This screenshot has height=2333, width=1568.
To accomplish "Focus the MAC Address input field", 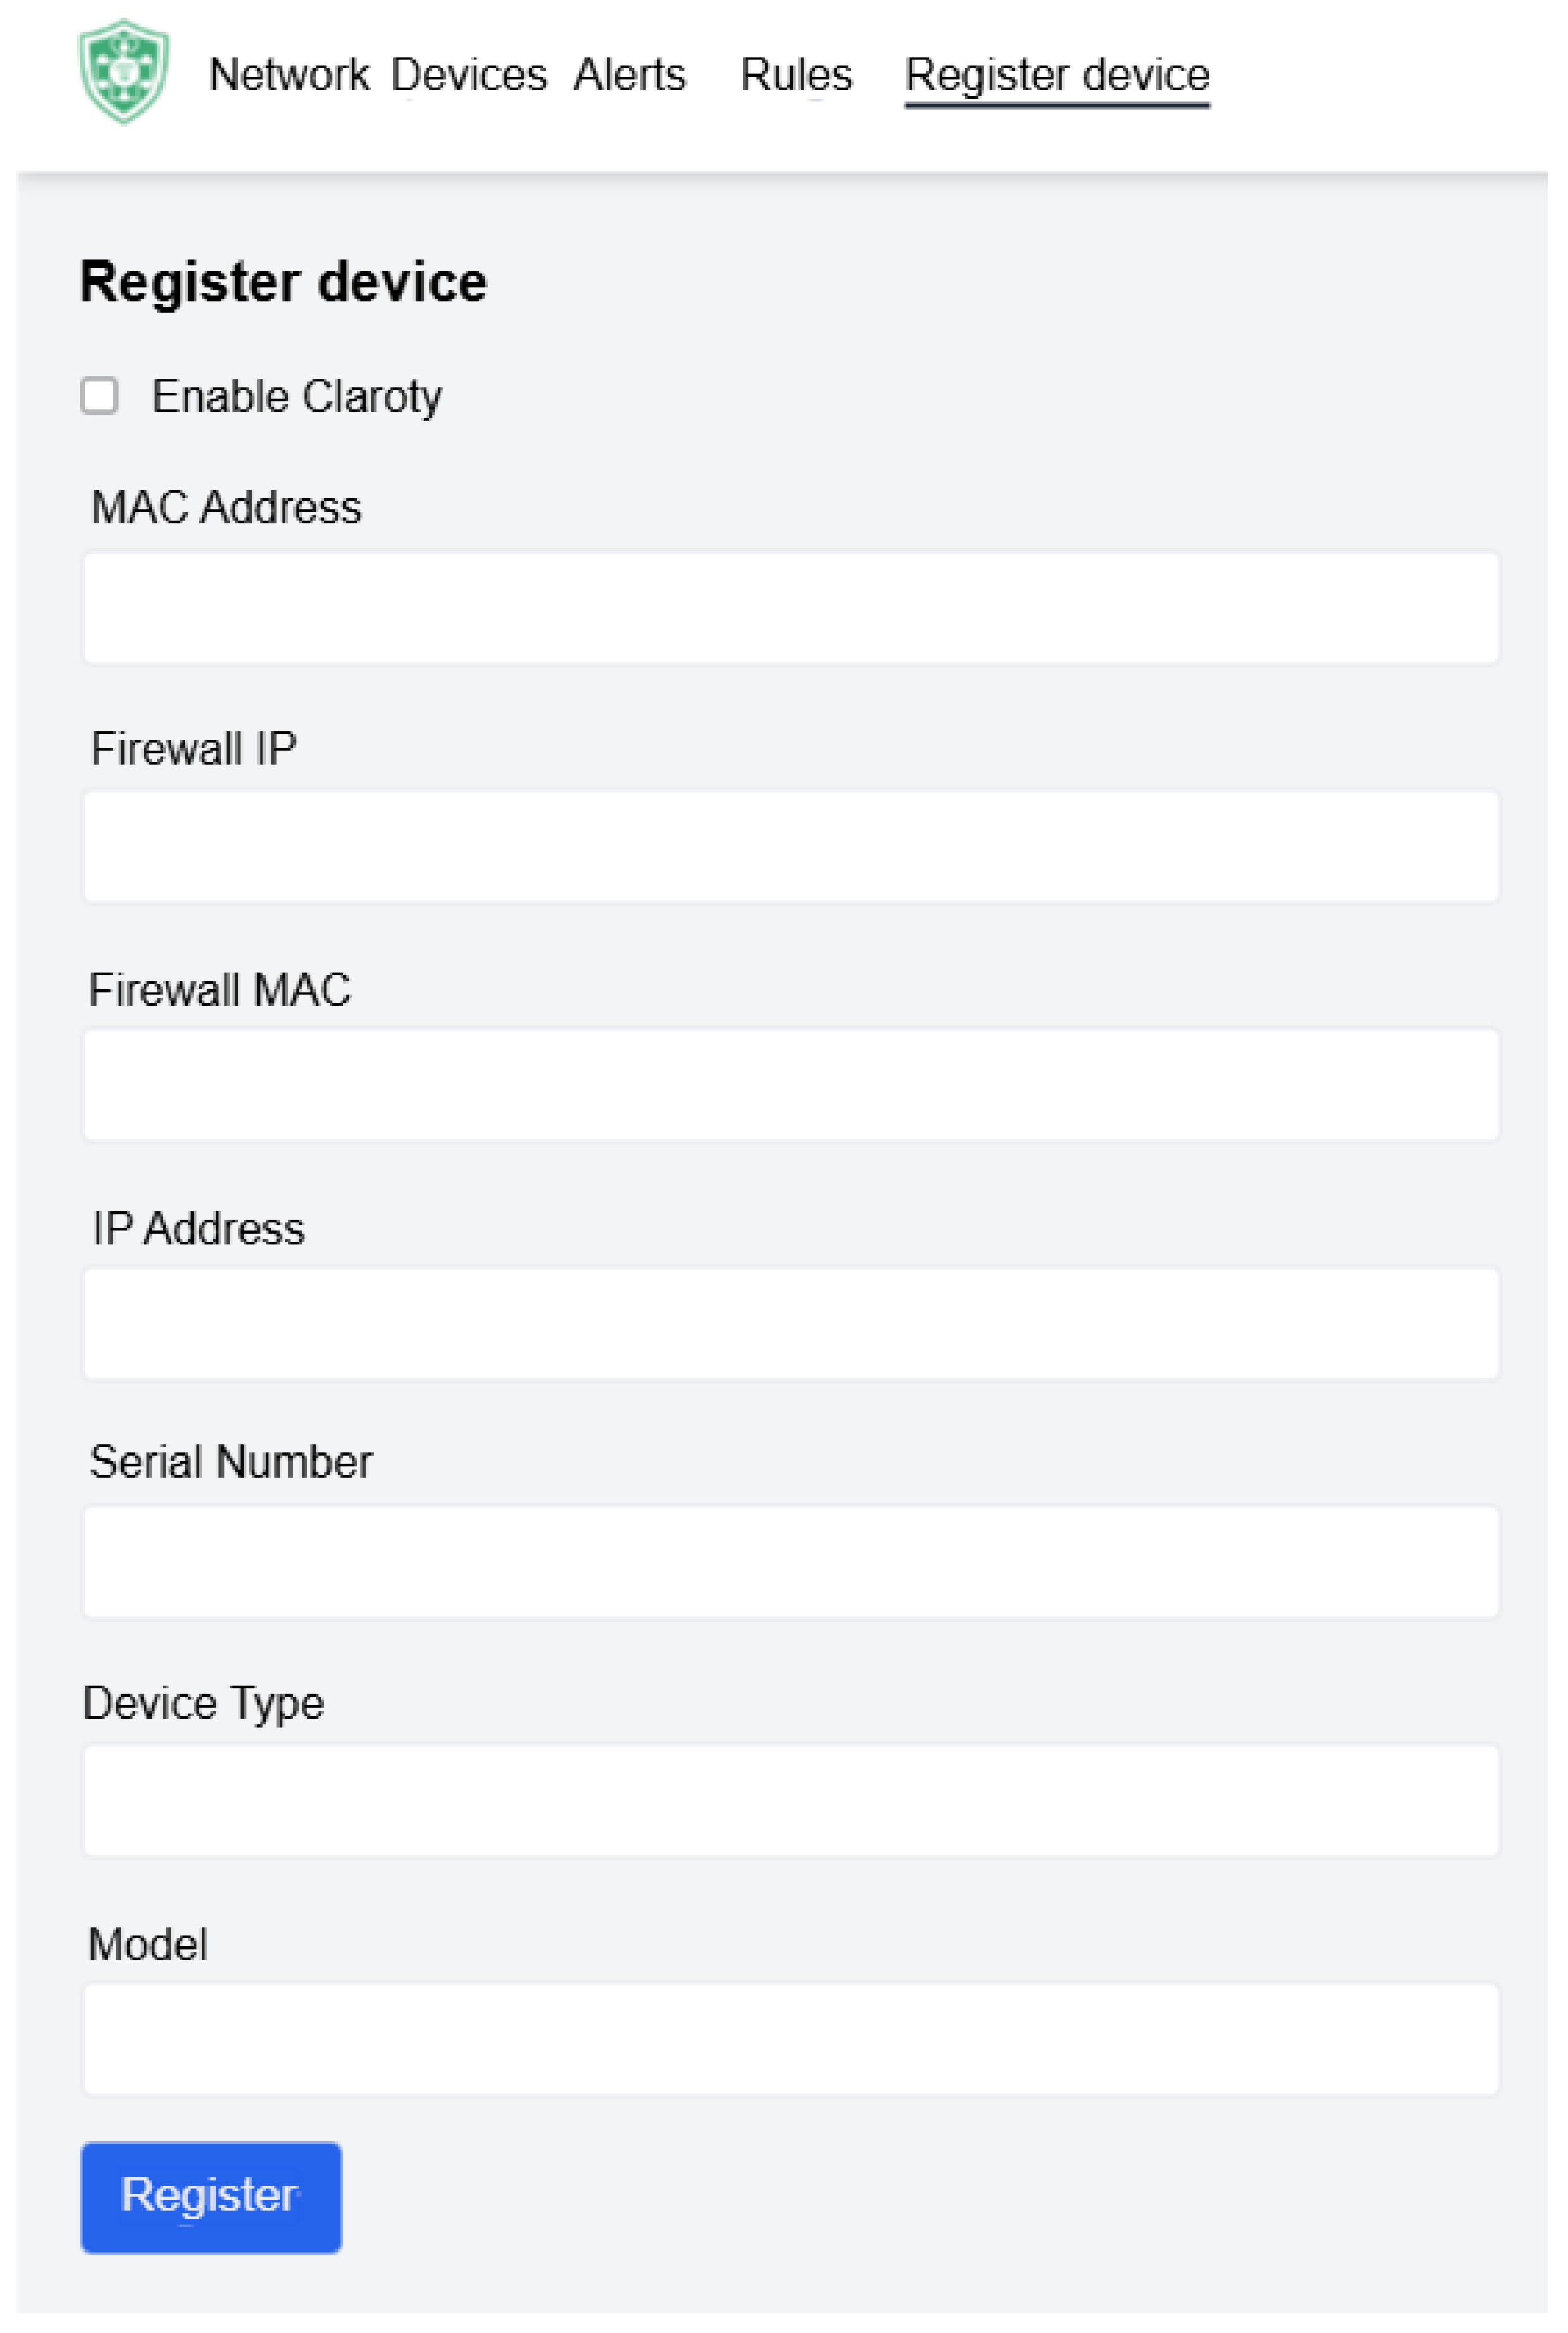I will point(790,607).
